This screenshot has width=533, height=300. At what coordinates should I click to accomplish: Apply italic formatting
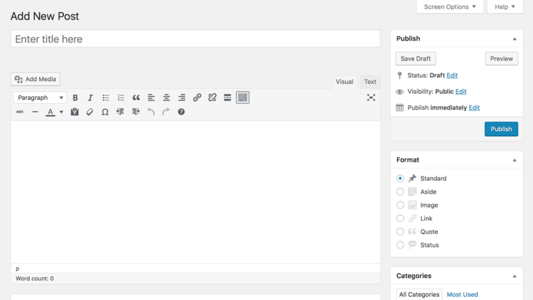click(91, 98)
